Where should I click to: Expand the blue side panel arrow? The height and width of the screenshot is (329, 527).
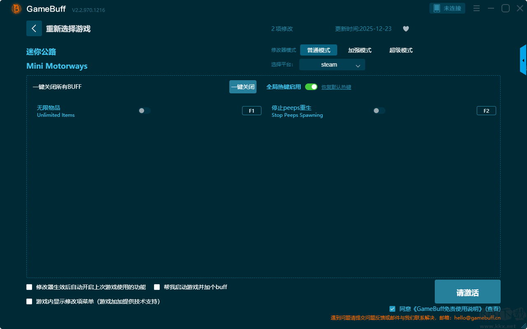[x=523, y=60]
